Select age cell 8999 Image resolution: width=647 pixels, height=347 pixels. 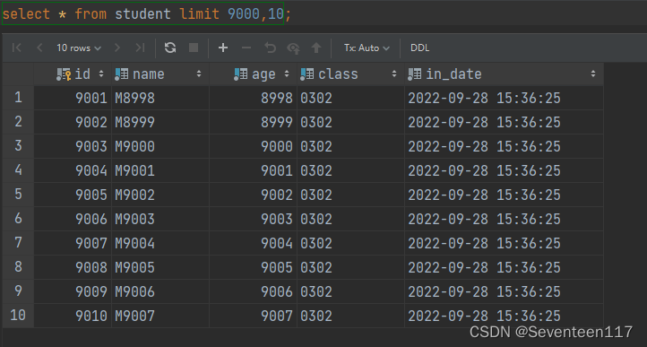click(x=254, y=122)
